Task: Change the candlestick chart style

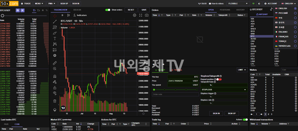Action: pyautogui.click(x=68, y=15)
